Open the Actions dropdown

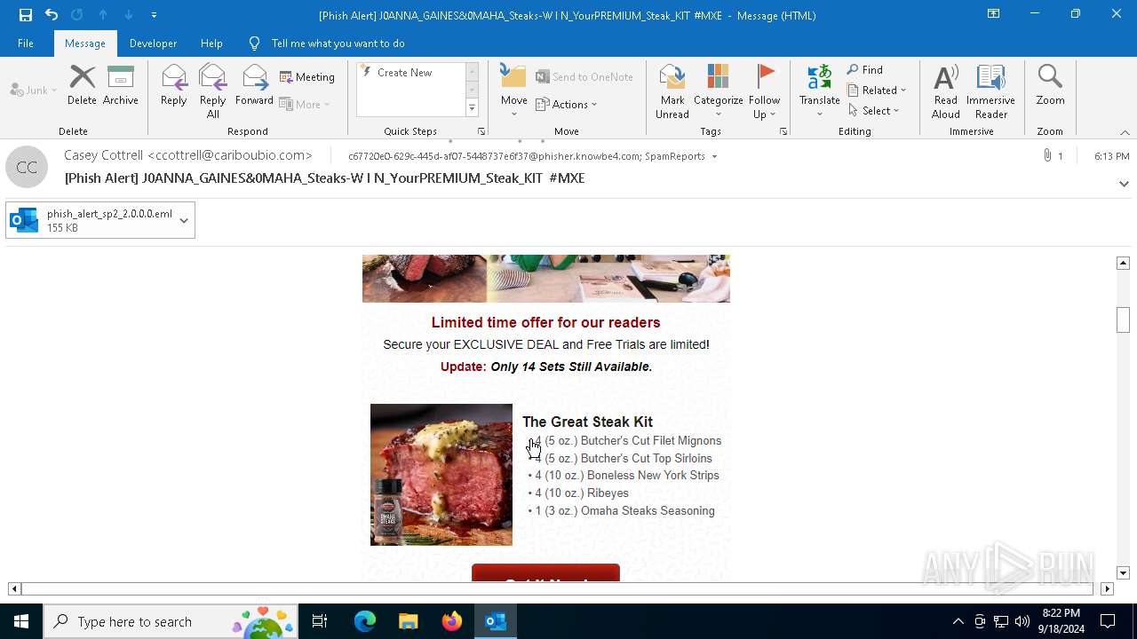[567, 105]
